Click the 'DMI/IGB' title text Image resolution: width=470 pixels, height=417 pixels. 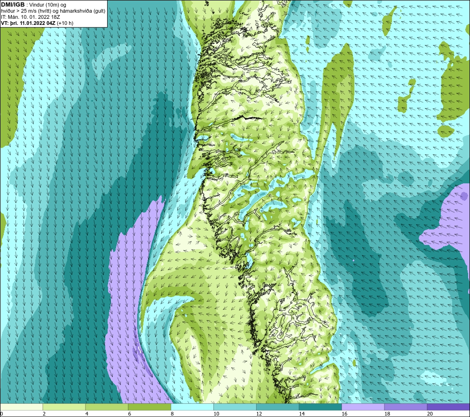[13, 5]
